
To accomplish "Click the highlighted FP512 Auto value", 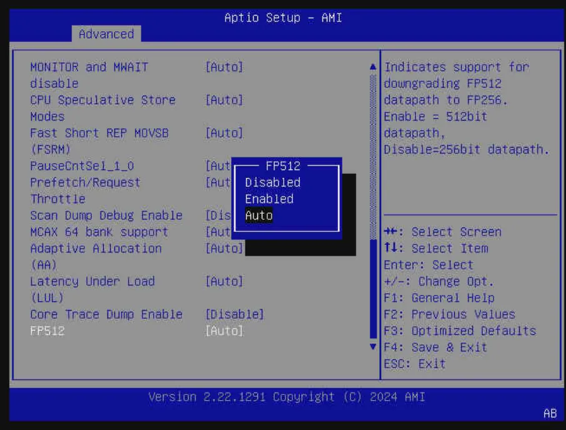I will (x=224, y=331).
